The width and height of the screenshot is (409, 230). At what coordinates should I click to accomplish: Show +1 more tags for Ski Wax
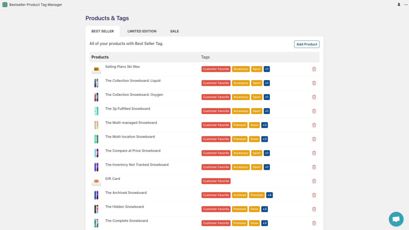click(267, 69)
